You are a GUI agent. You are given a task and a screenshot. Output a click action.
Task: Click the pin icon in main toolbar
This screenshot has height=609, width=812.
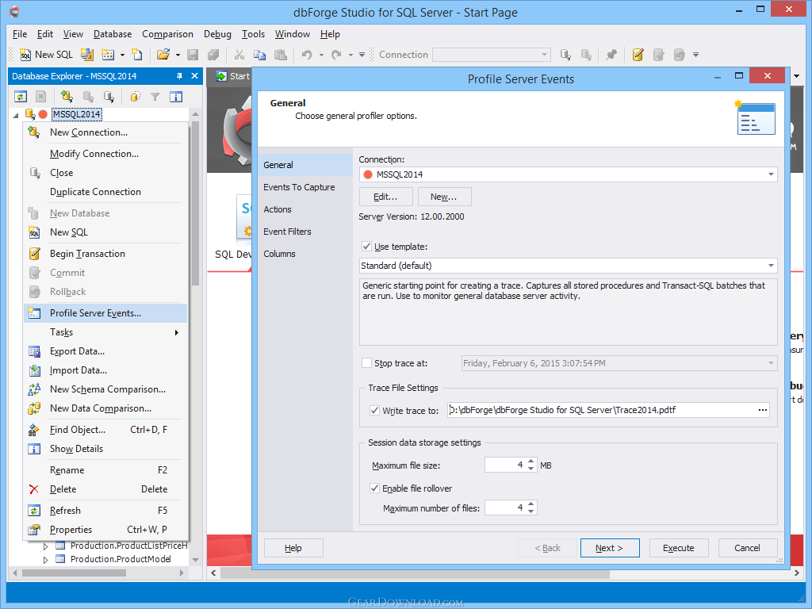point(611,55)
